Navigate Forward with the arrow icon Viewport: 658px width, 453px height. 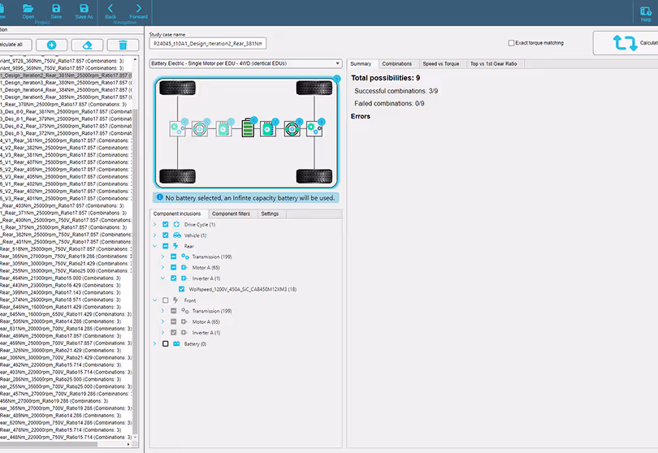[138, 11]
